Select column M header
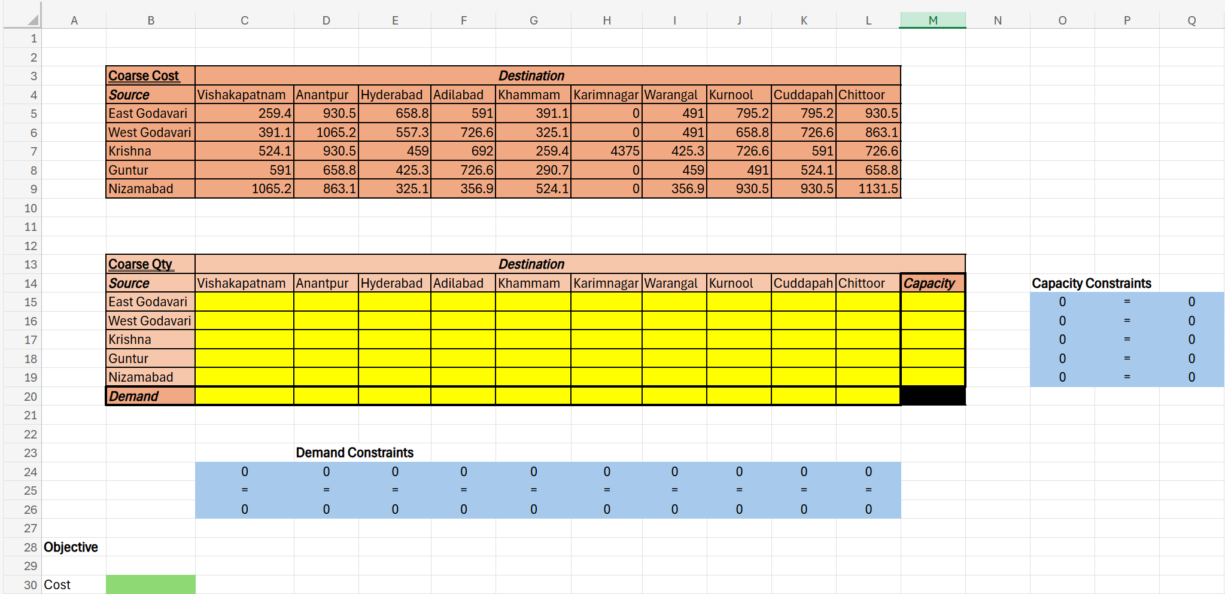The image size is (1225, 594). (932, 19)
